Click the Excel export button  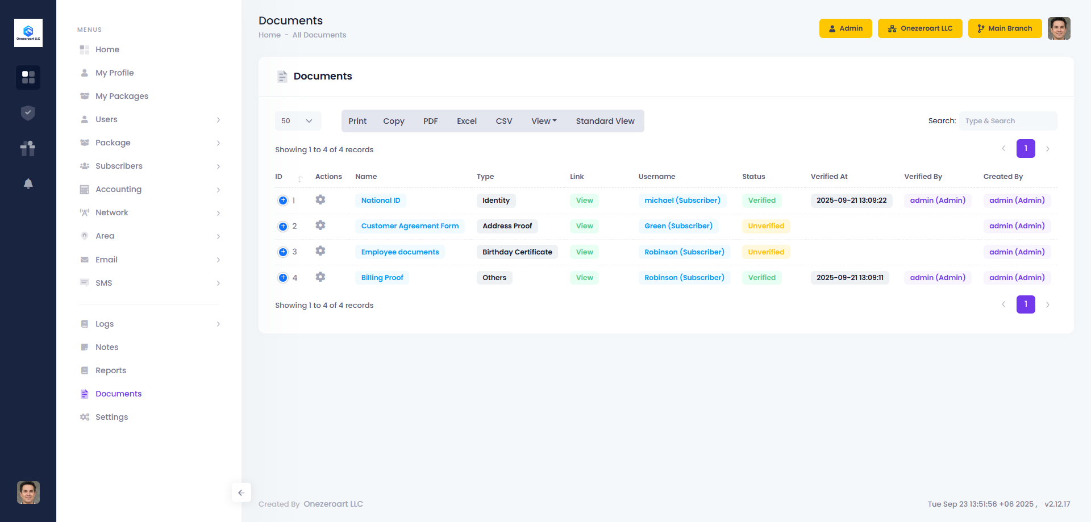(467, 121)
